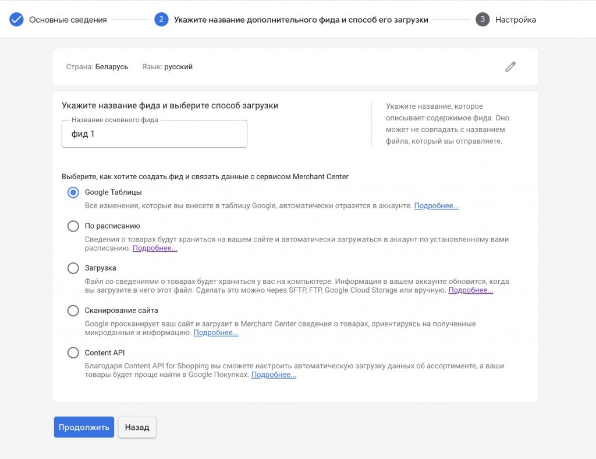This screenshot has height=459, width=596.
Task: Click the heading Укажите название фида и выберите способ загрузки
Action: [170, 106]
